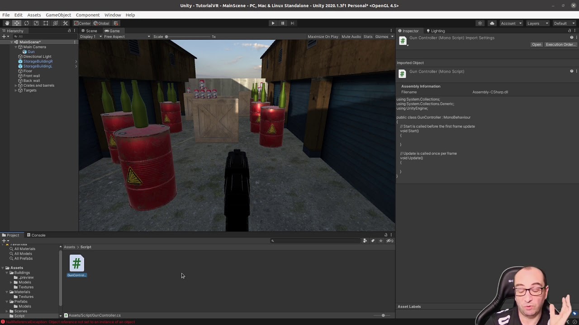Open the Component menu
Screen dimensions: 579x325
pyautogui.click(x=88, y=15)
